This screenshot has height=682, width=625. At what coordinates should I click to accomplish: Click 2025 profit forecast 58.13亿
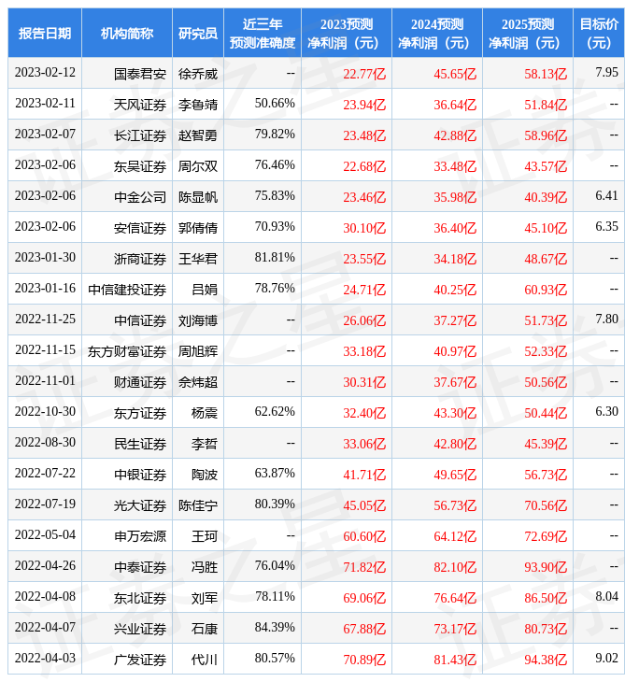point(546,74)
